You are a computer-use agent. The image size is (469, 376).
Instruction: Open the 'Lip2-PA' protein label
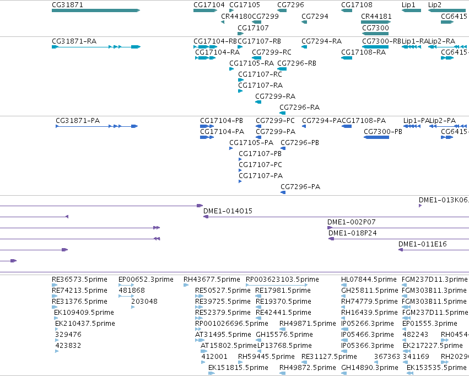pyautogui.click(x=443, y=121)
